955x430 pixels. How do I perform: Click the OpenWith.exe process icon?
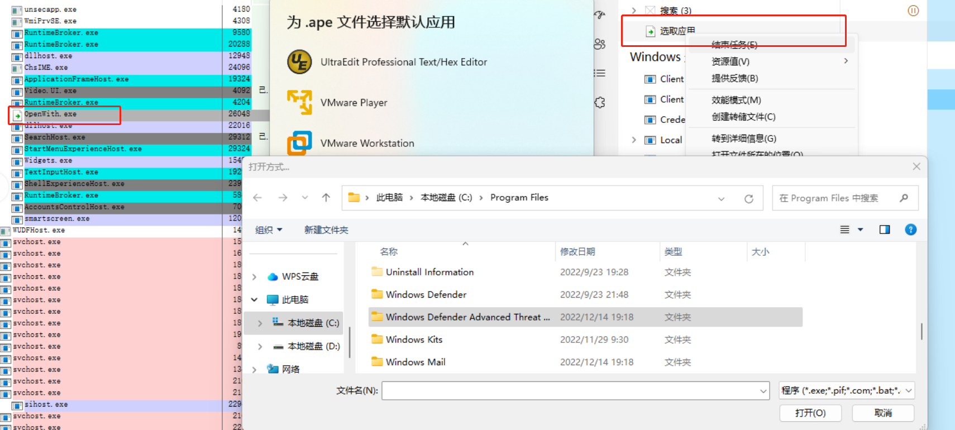[x=18, y=114]
